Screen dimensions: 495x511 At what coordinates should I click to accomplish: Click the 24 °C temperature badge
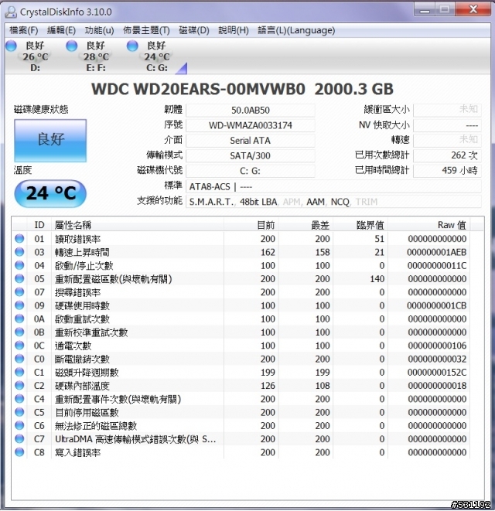click(50, 193)
